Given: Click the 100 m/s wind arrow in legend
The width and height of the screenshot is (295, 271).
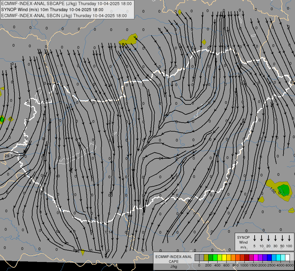Looking at the screenshot, I should point(289,238).
